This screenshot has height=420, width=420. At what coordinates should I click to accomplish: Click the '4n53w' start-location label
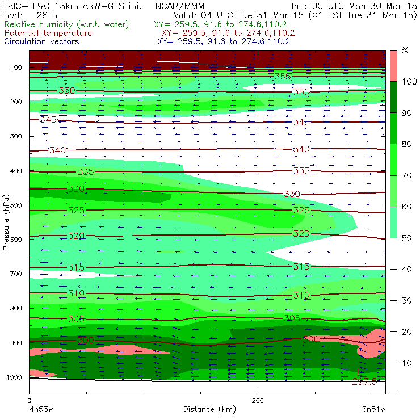41,410
